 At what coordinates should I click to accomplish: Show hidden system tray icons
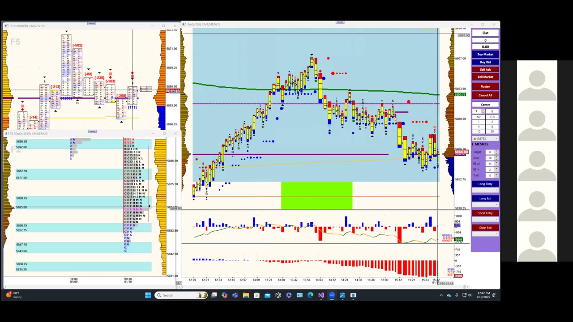pyautogui.click(x=441, y=295)
